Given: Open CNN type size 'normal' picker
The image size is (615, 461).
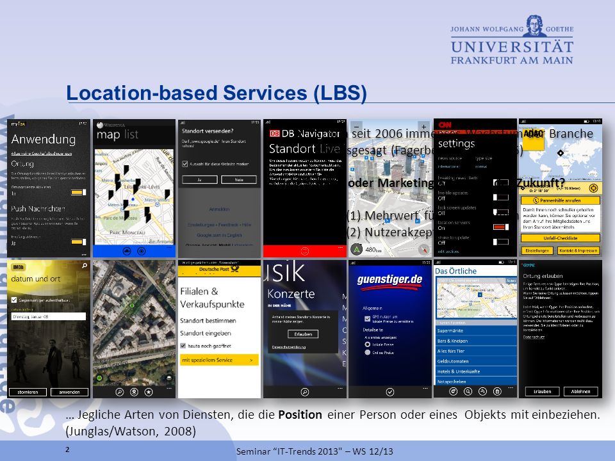Looking at the screenshot, I should (481, 166).
